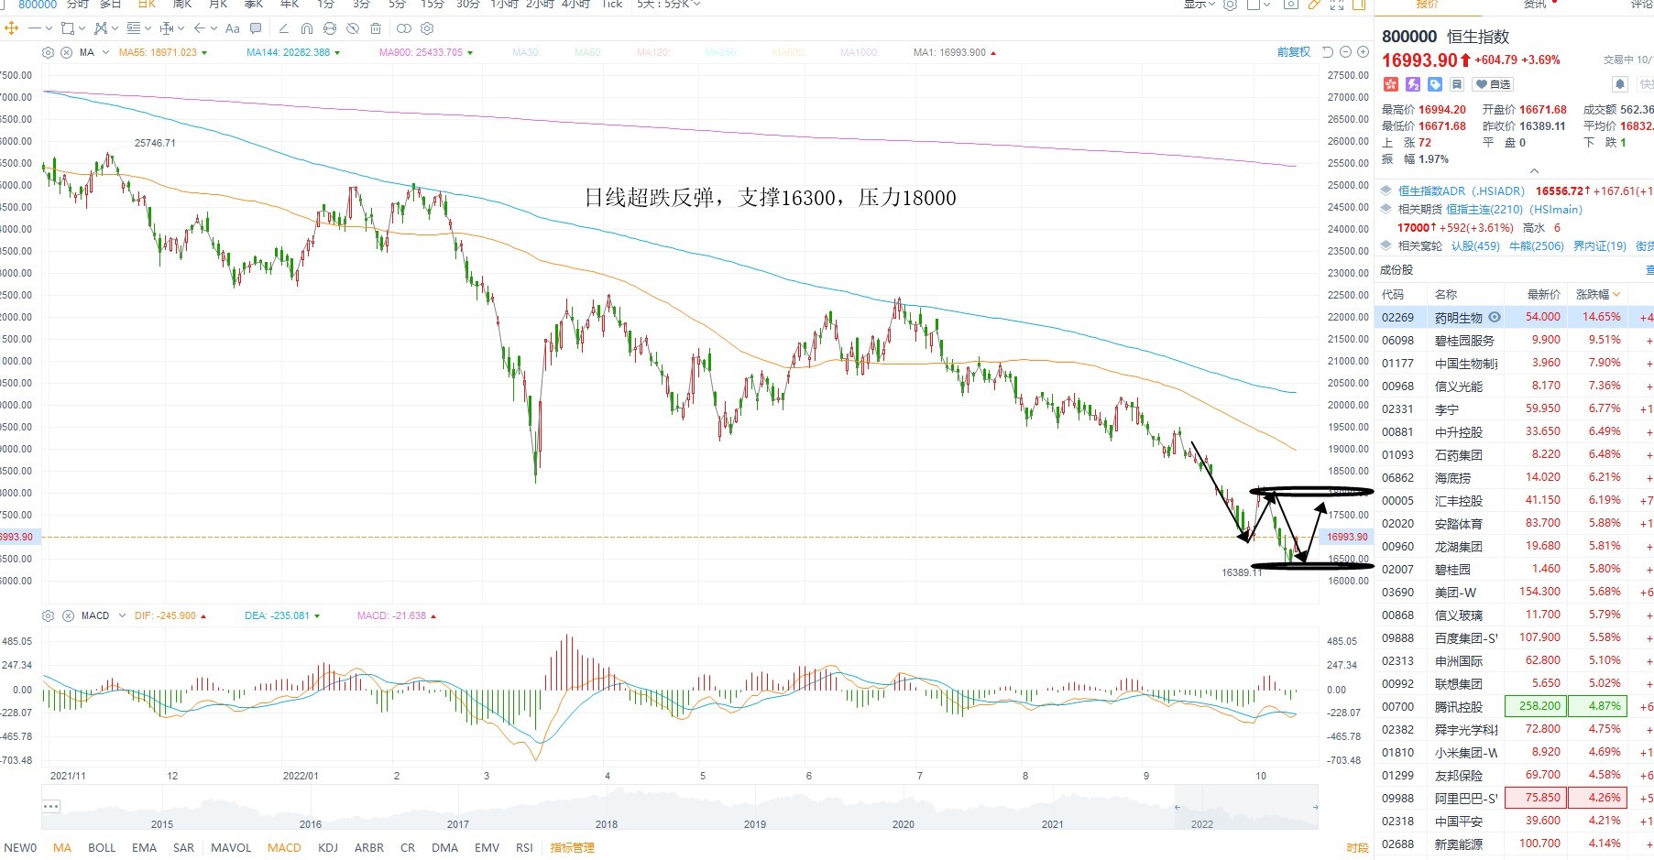1654x860 pixels.
Task: Open MA144 value dropdown arrow
Action: pyautogui.click(x=337, y=53)
